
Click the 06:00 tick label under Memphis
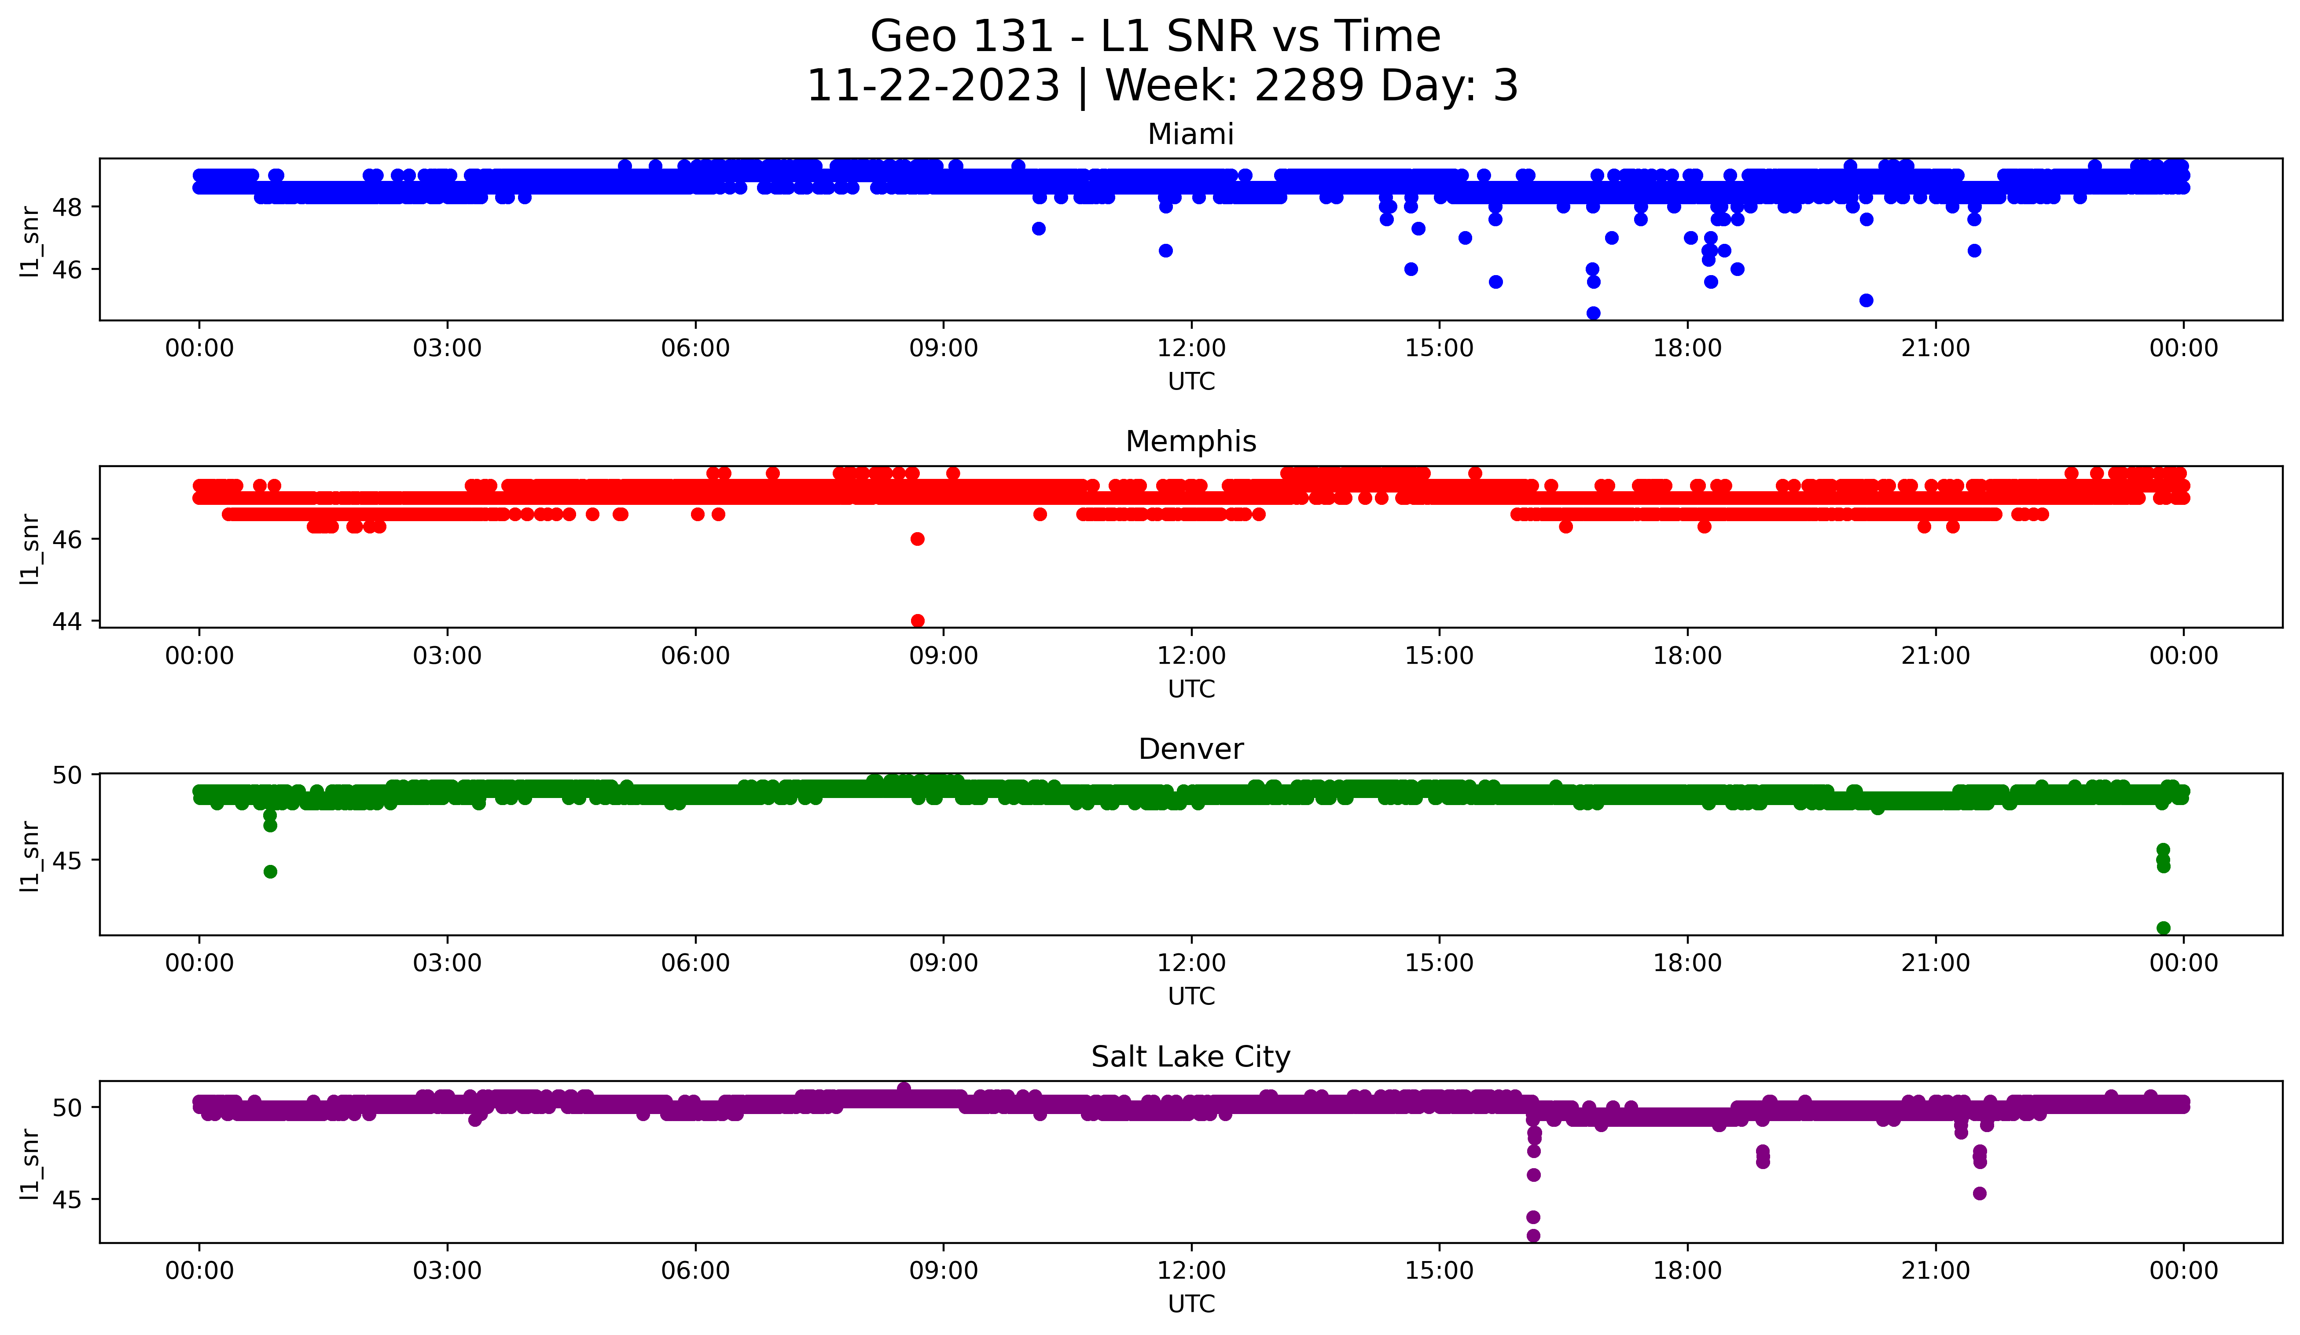pyautogui.click(x=695, y=656)
